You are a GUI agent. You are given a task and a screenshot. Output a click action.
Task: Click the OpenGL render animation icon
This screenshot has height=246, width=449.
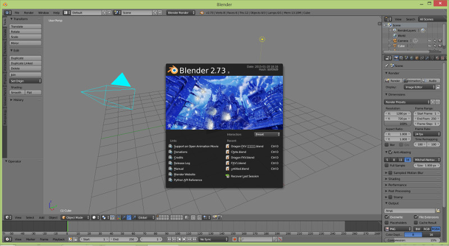click(x=219, y=217)
